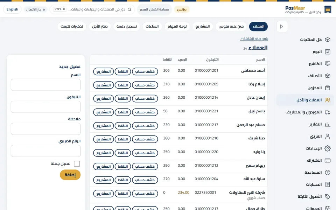Select the العملاء والأجل people icon

pyautogui.click(x=328, y=100)
